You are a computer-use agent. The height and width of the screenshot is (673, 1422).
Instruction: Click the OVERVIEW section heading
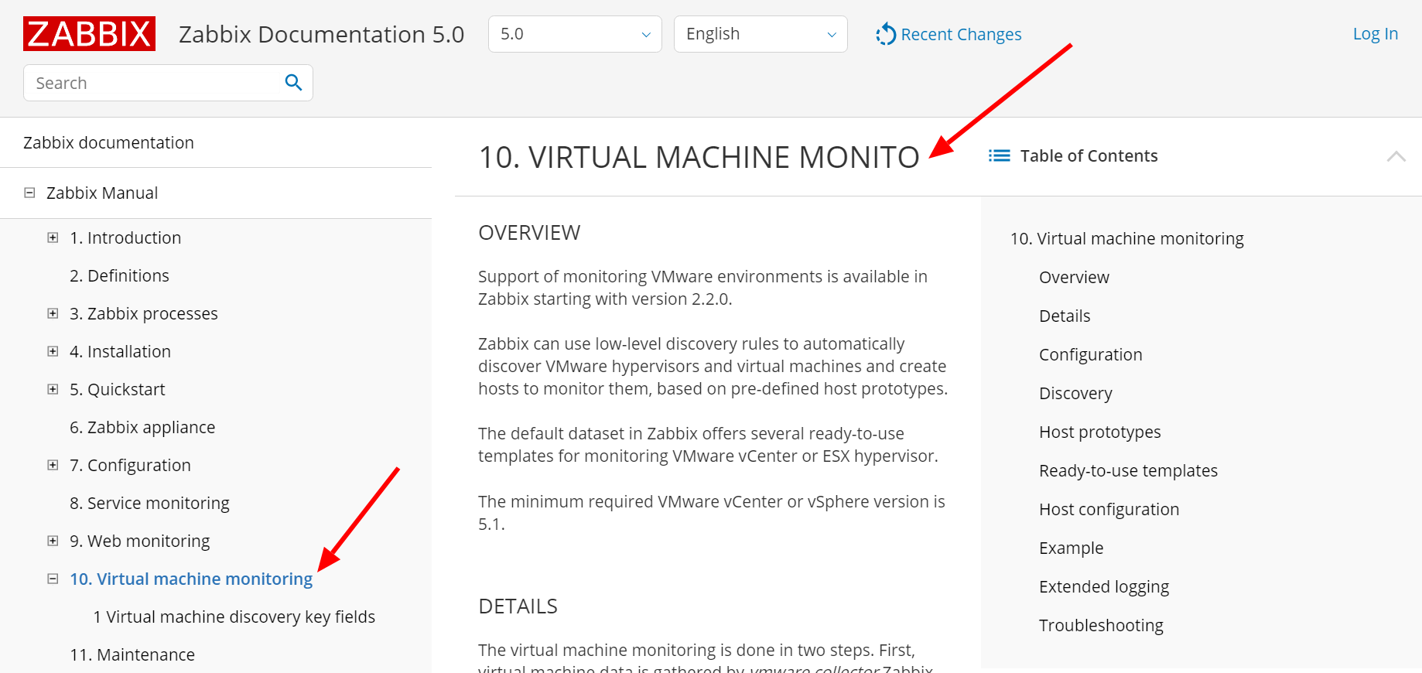click(529, 232)
